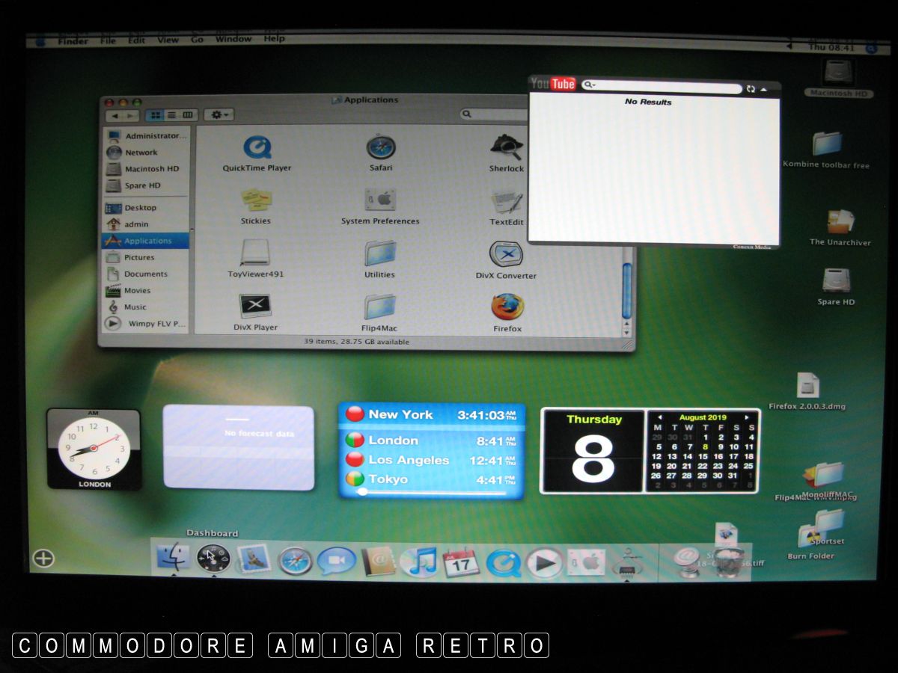Click the Dashboard icon in Dock
This screenshot has width=898, height=673.
213,559
